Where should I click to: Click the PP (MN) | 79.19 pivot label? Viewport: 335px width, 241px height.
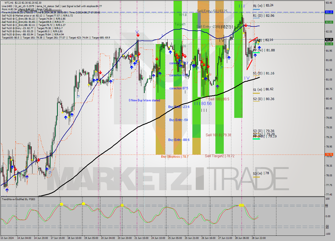pyautogui.click(x=265, y=136)
